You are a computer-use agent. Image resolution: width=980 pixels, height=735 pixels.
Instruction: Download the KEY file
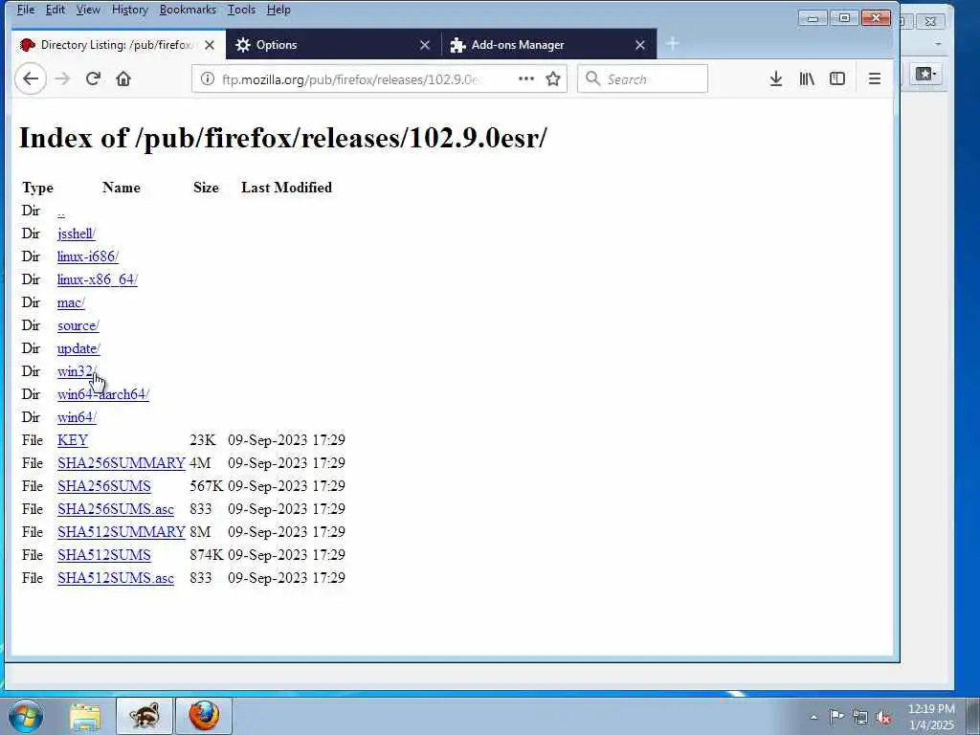click(x=73, y=440)
